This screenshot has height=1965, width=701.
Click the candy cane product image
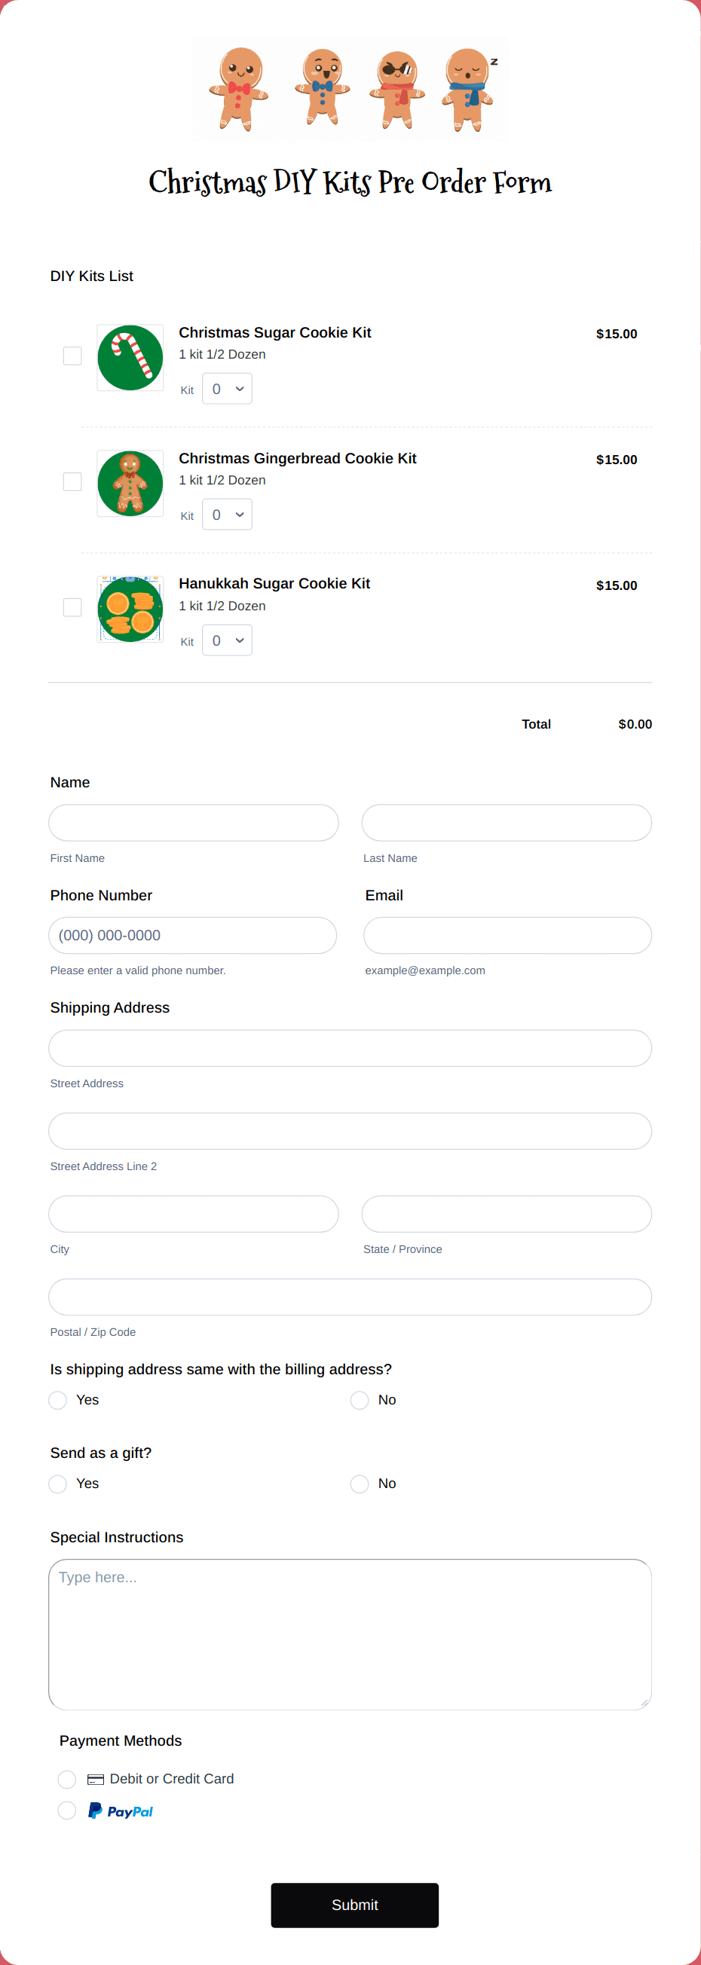click(130, 358)
